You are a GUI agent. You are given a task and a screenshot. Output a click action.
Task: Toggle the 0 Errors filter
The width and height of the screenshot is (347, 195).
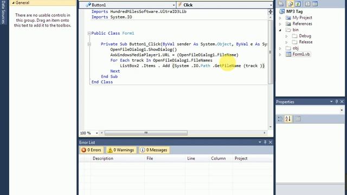[x=92, y=150]
